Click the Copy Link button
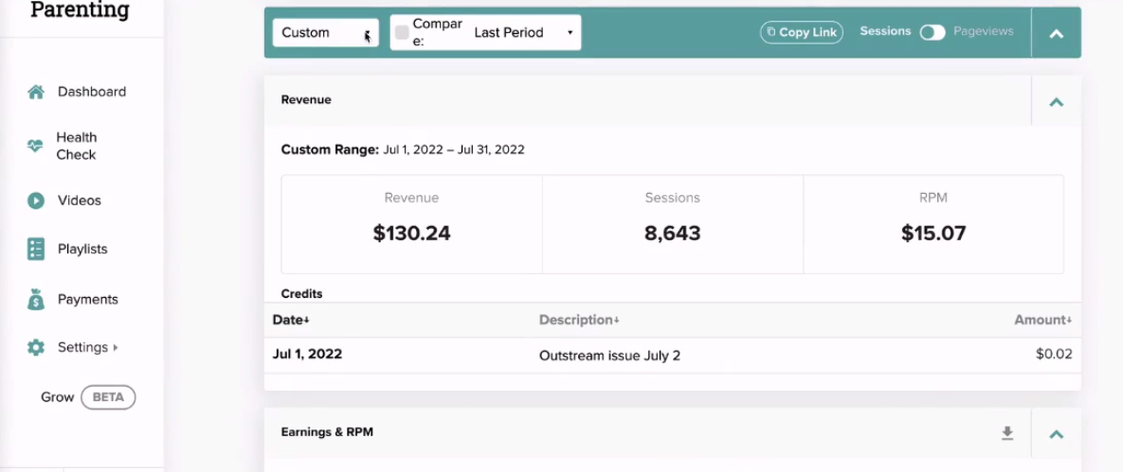 (x=802, y=32)
